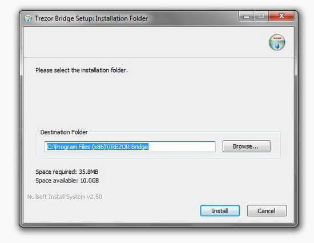Click the empty title bar area
The width and height of the screenshot is (314, 243).
tap(192, 18)
